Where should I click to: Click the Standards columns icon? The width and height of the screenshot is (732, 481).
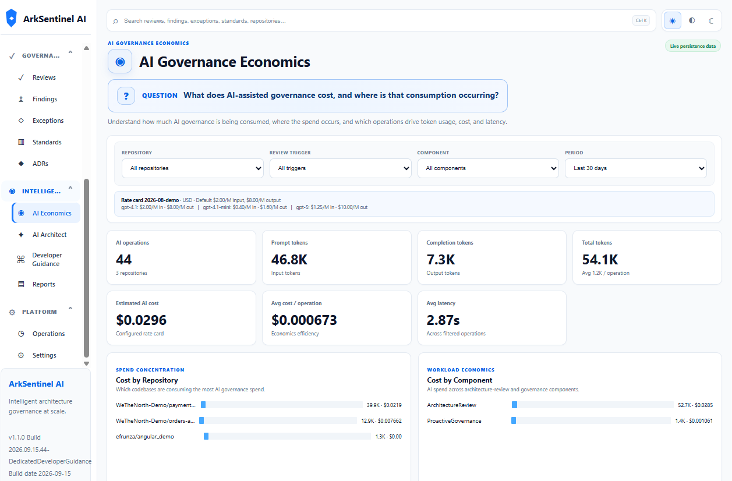pyautogui.click(x=21, y=142)
